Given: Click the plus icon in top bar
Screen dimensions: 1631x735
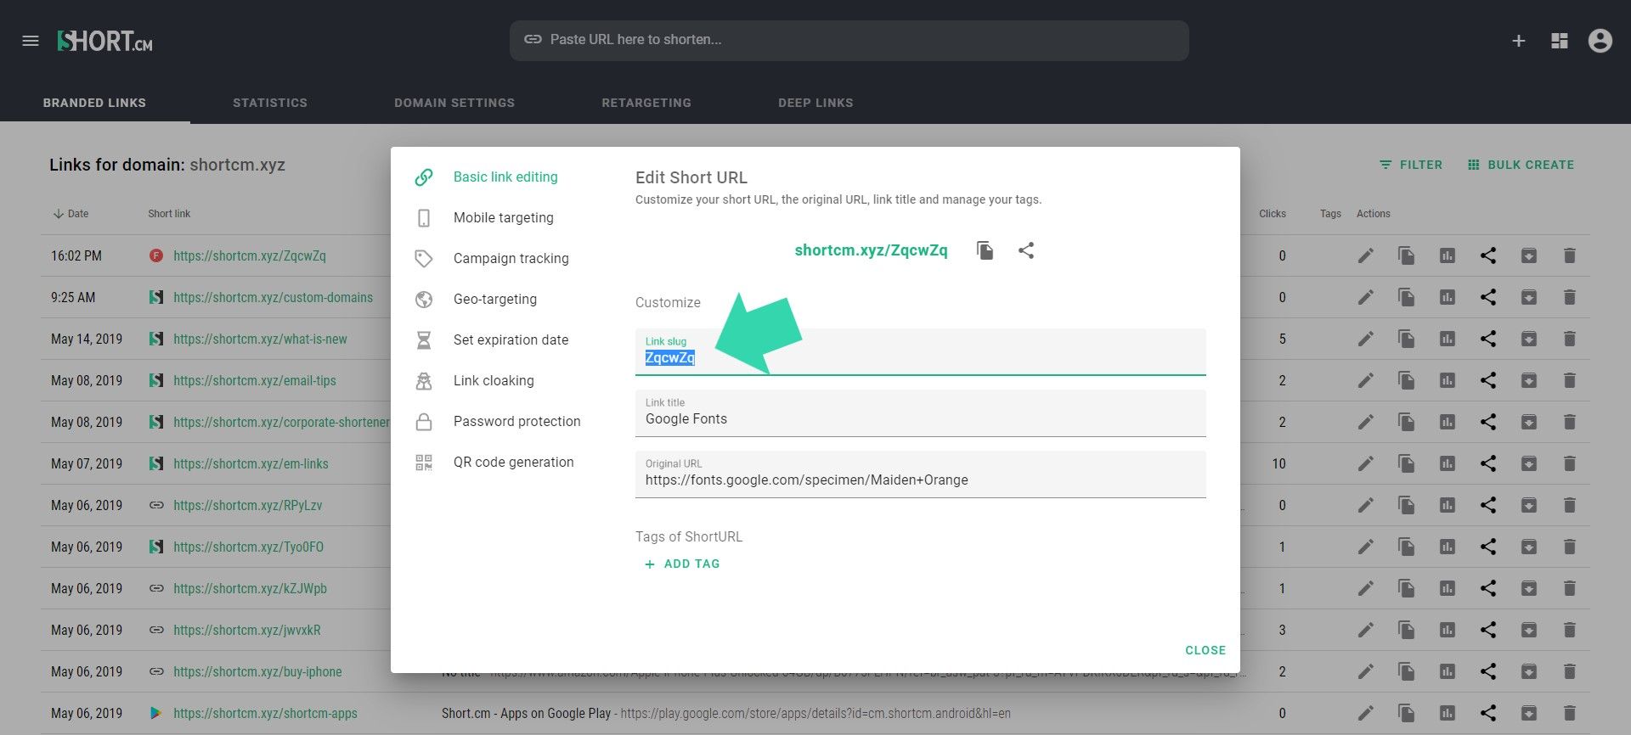Looking at the screenshot, I should pos(1519,41).
